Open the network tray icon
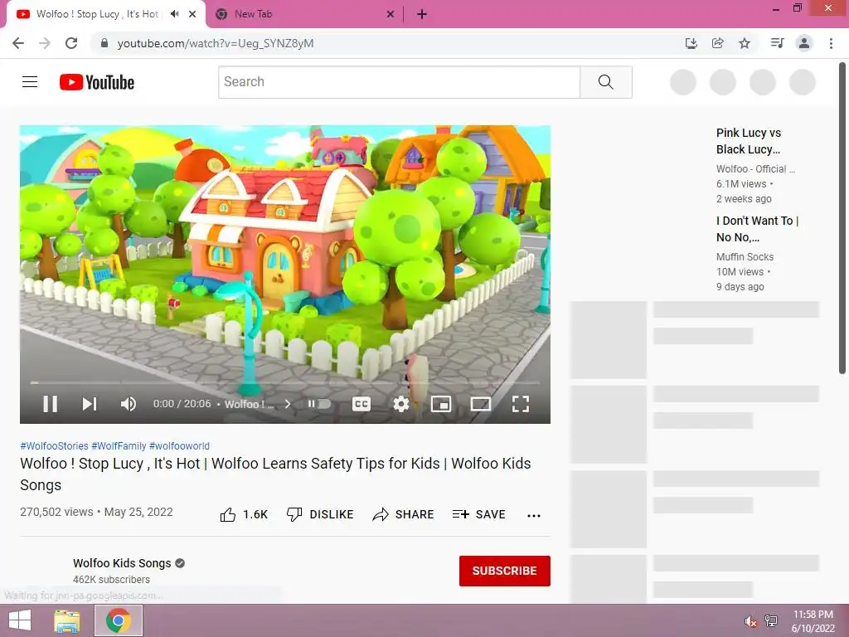Screen dimensions: 849x637 [771, 621]
